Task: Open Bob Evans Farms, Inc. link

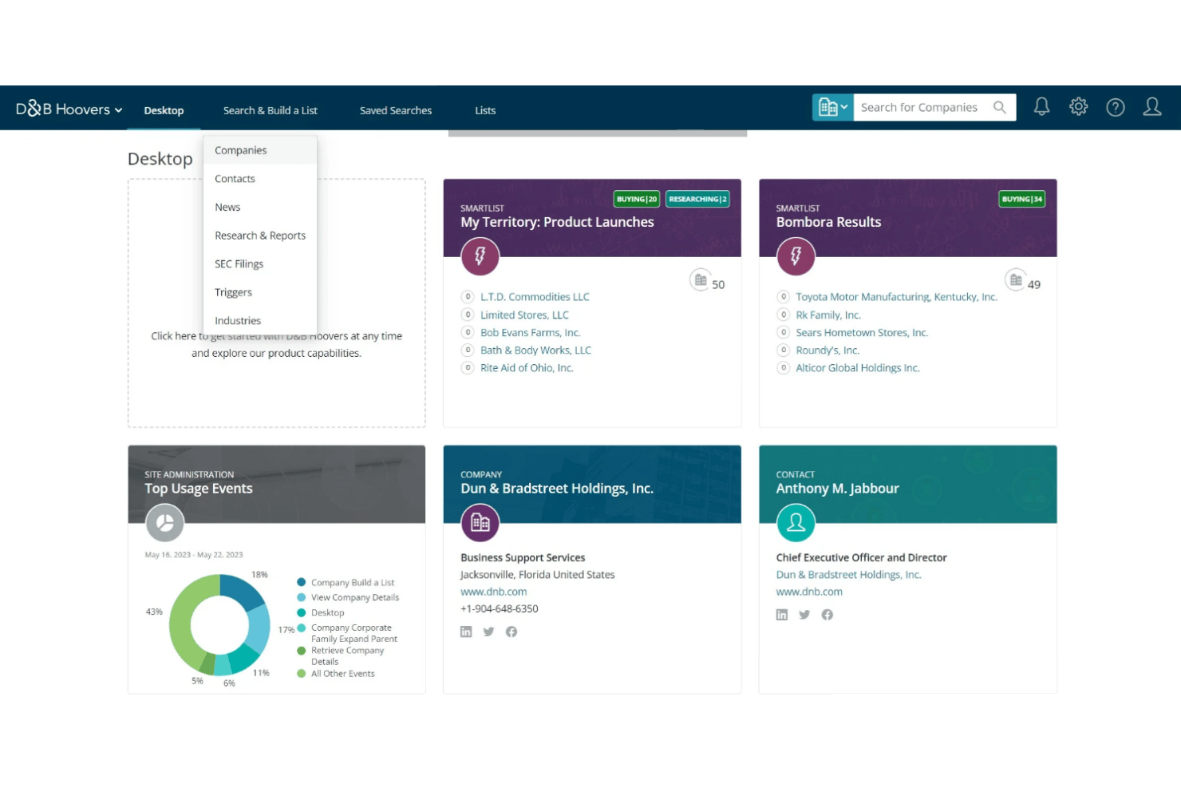Action: point(530,332)
